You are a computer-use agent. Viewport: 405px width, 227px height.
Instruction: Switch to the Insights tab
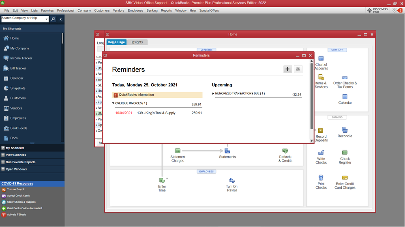[x=137, y=42]
